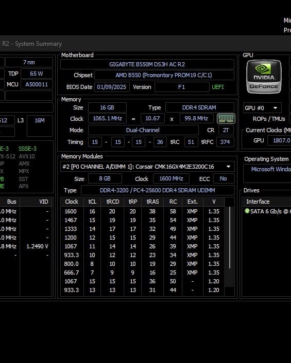Click the Dual-Channel mode field
Image resolution: width=291 pixels, height=363 pixels.
coord(143,130)
